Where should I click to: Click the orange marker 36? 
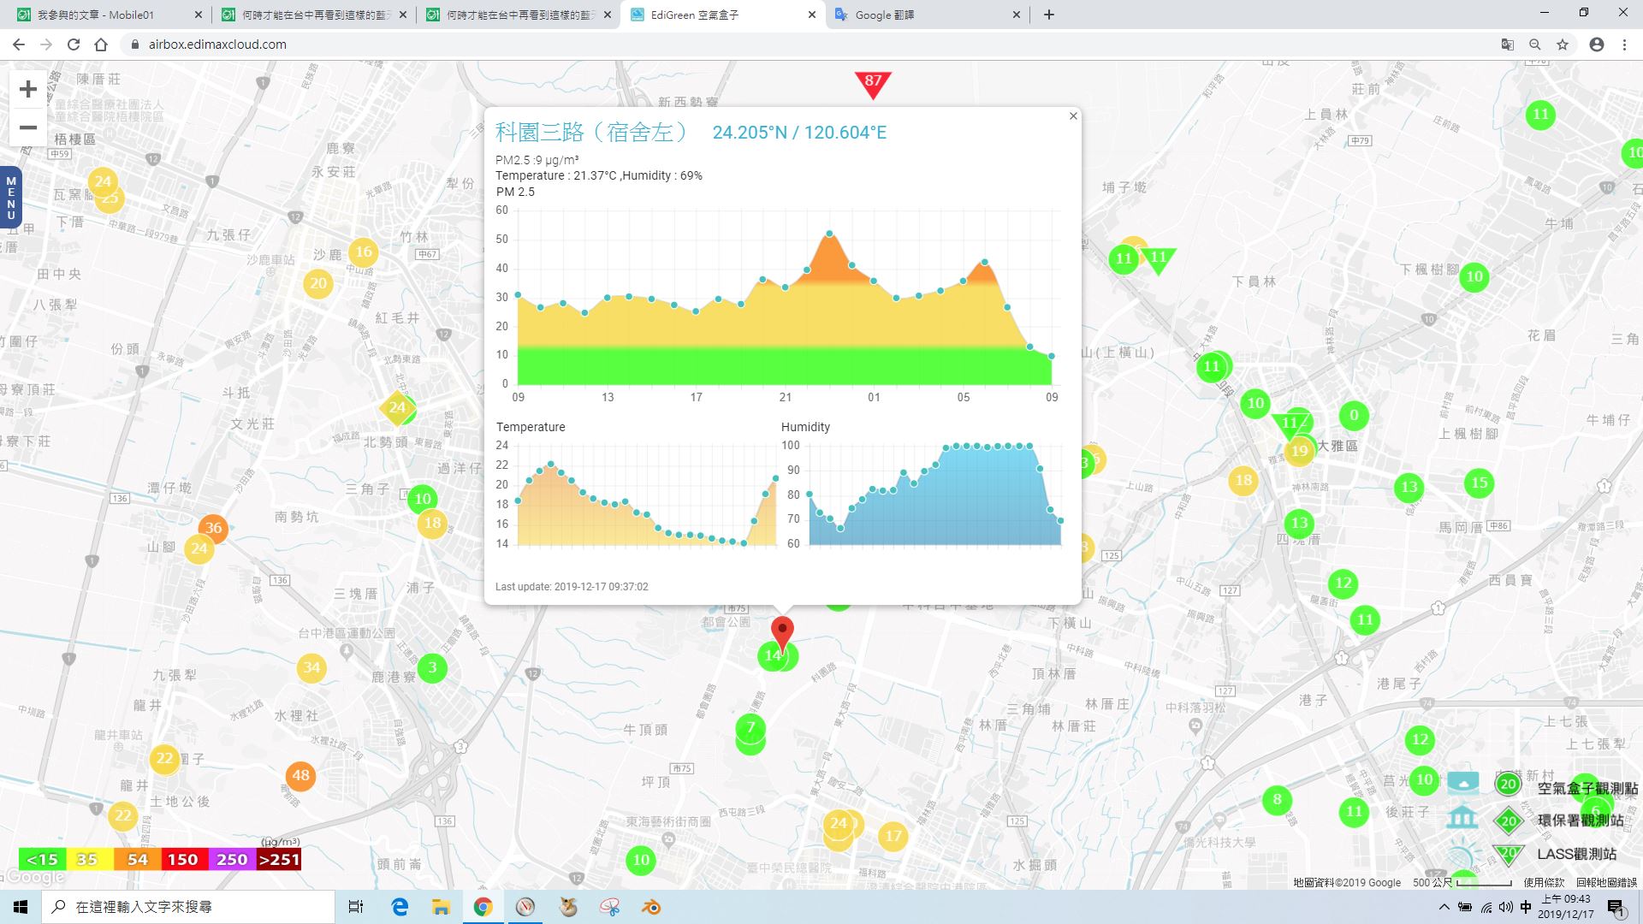[x=213, y=528]
